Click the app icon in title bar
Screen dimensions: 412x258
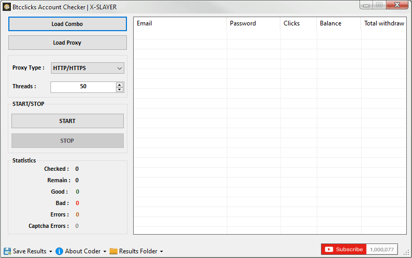pos(7,7)
